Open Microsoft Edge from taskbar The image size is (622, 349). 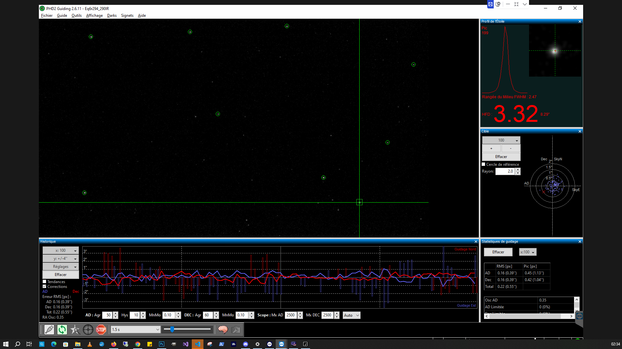click(x=54, y=344)
